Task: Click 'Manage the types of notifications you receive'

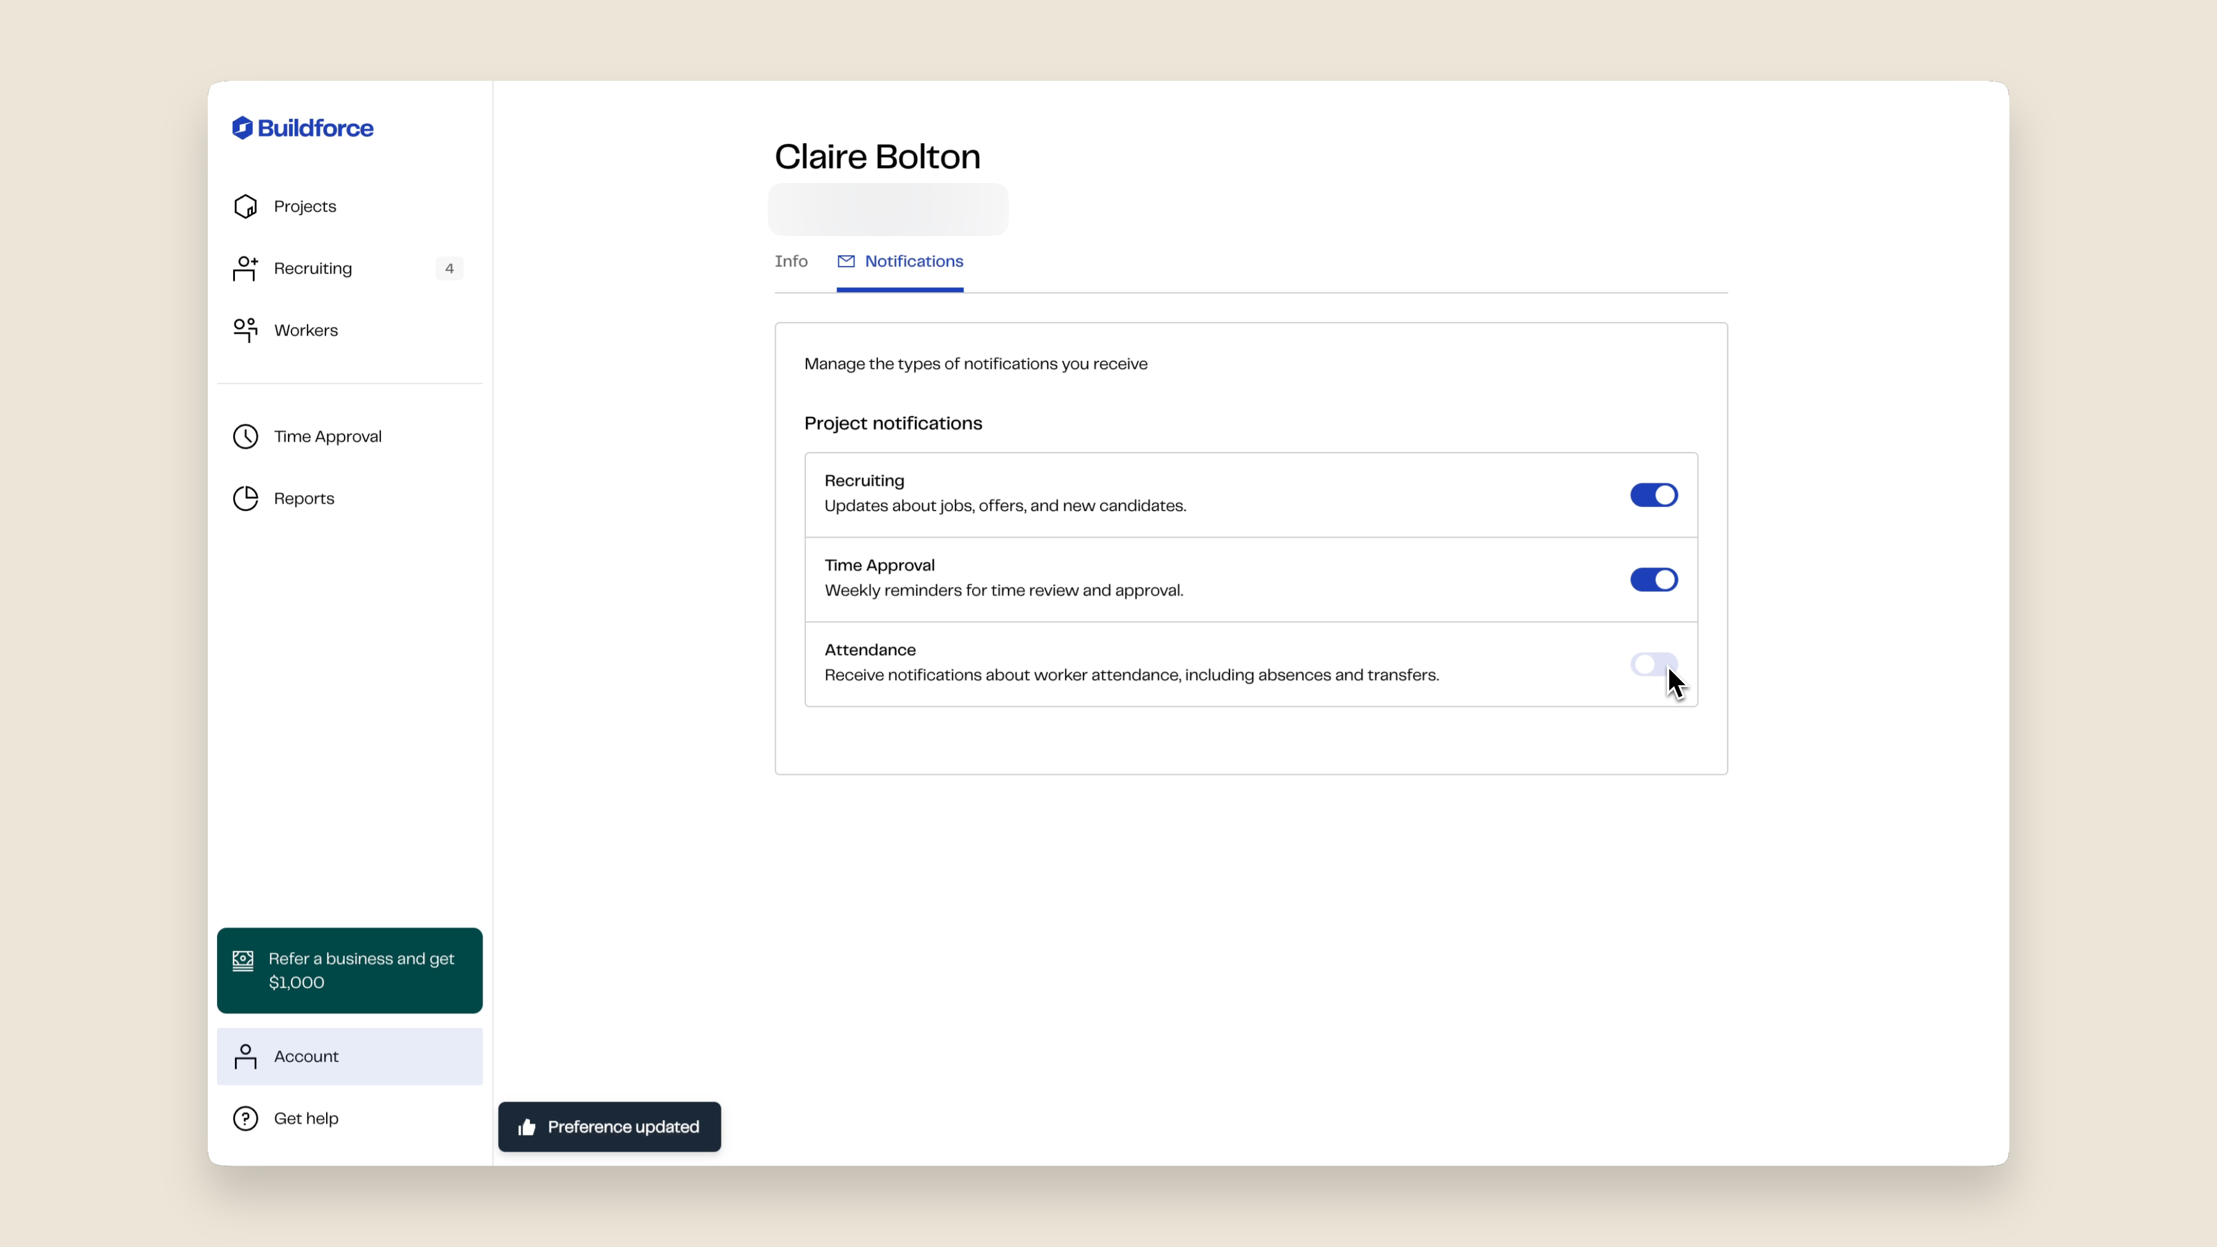Action: pos(975,364)
